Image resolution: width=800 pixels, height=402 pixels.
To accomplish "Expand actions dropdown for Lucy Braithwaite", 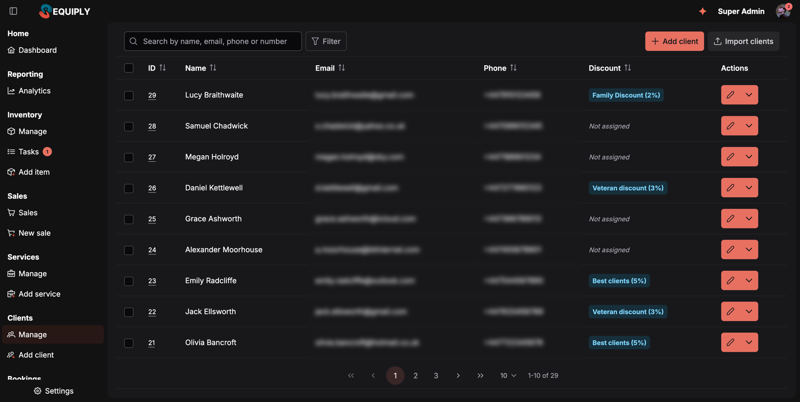I will 749,95.
